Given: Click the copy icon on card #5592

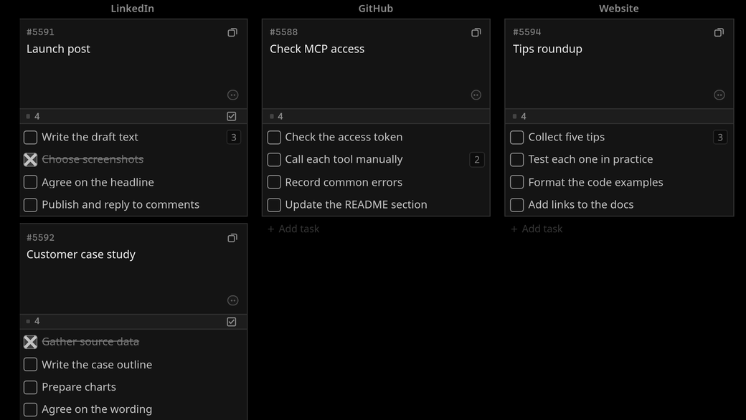Looking at the screenshot, I should [x=232, y=238].
